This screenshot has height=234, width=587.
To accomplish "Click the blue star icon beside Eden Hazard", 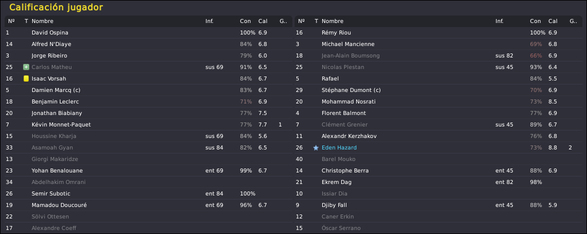I will click(316, 148).
